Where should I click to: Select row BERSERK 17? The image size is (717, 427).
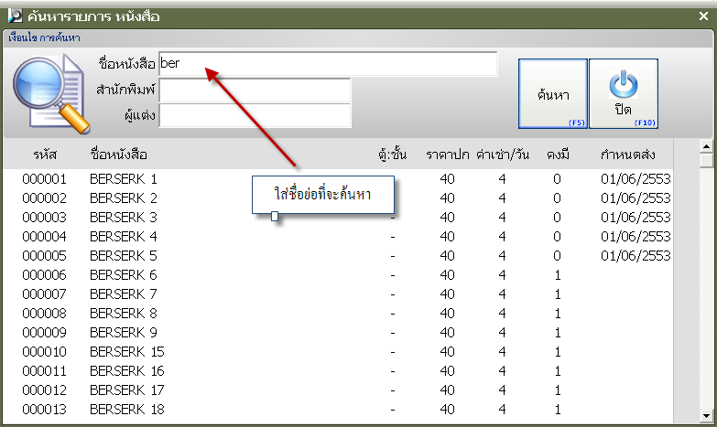[x=338, y=390]
